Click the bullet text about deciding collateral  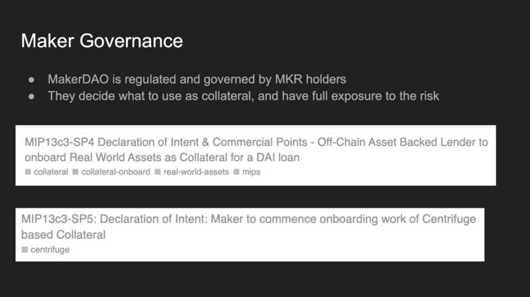tap(243, 97)
